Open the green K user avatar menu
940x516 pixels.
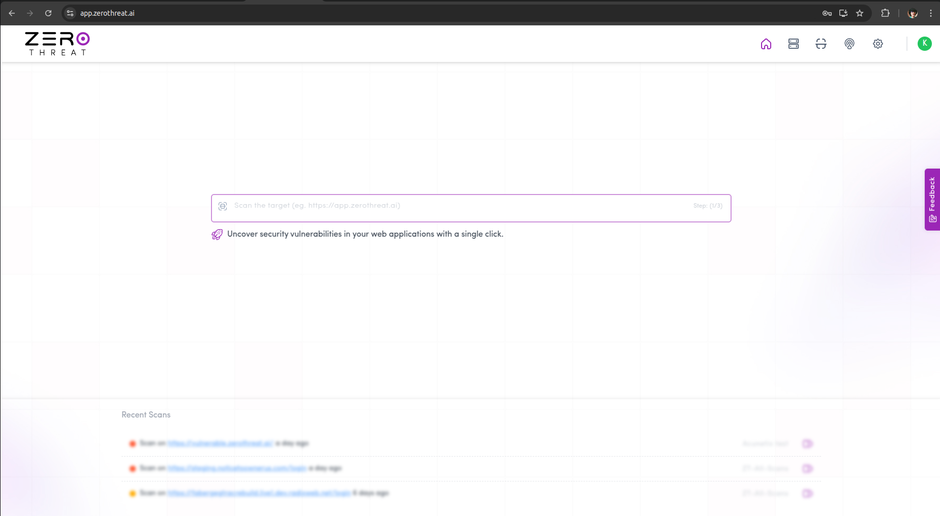tap(924, 44)
